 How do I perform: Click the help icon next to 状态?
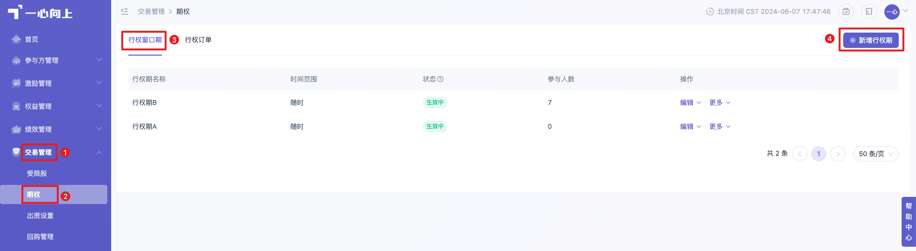440,79
